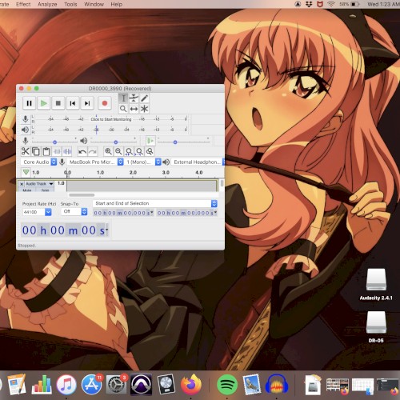Click the Cut scissors icon
This screenshot has width=400, height=400.
click(26, 151)
